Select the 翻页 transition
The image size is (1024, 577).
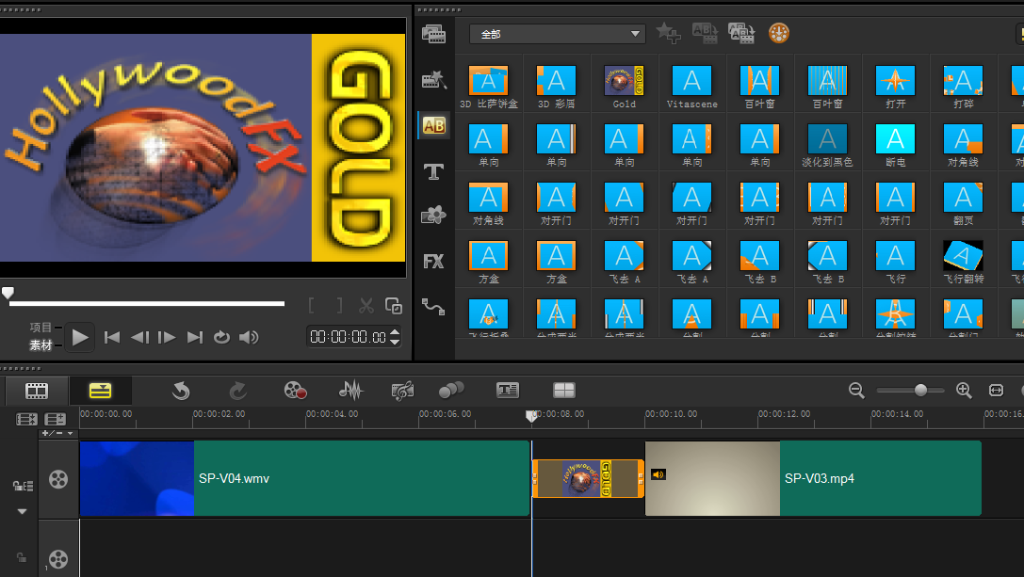click(964, 203)
